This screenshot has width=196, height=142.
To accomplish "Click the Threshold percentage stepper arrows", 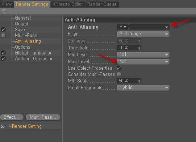I will tap(139, 48).
